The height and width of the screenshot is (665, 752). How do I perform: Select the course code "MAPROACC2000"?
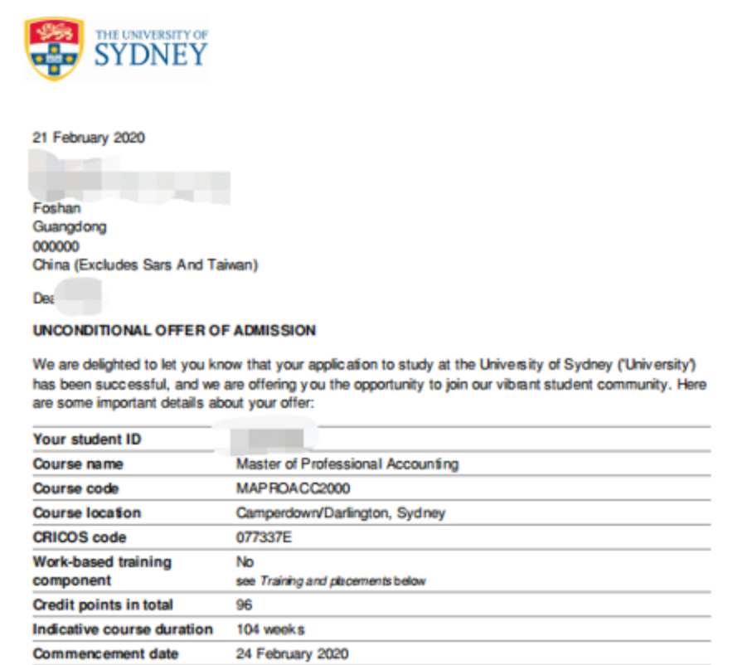coord(293,488)
